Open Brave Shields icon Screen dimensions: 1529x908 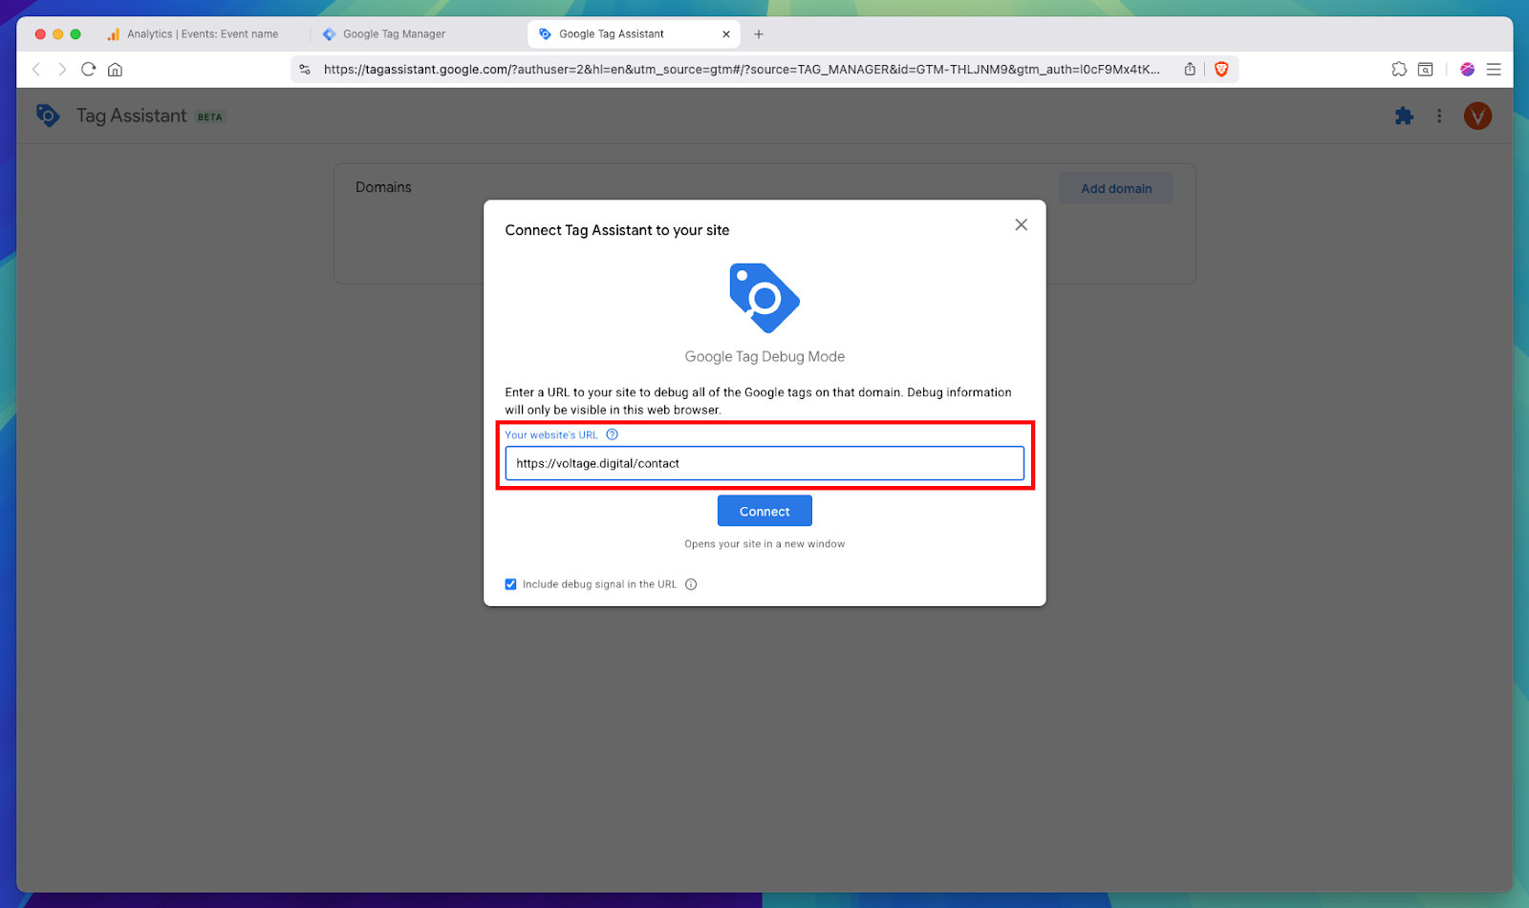(1221, 70)
